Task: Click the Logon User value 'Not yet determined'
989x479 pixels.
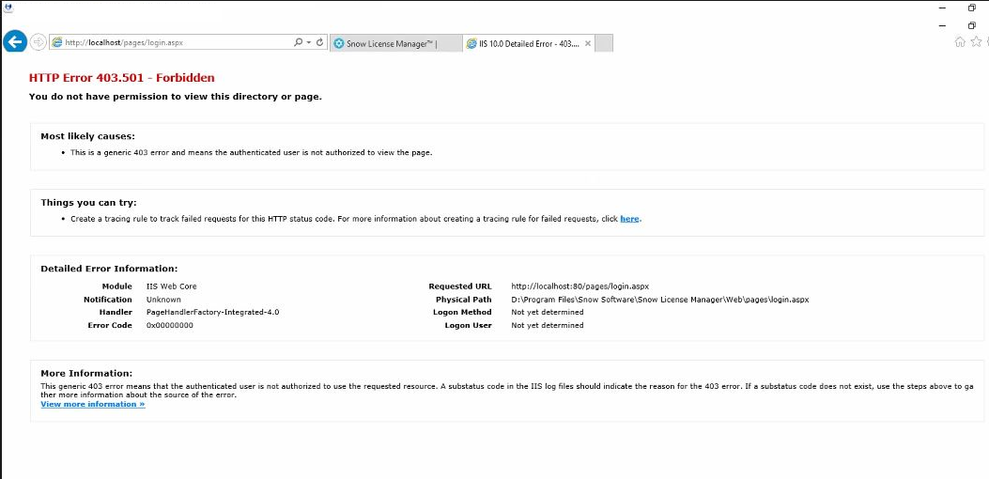Action: click(548, 326)
